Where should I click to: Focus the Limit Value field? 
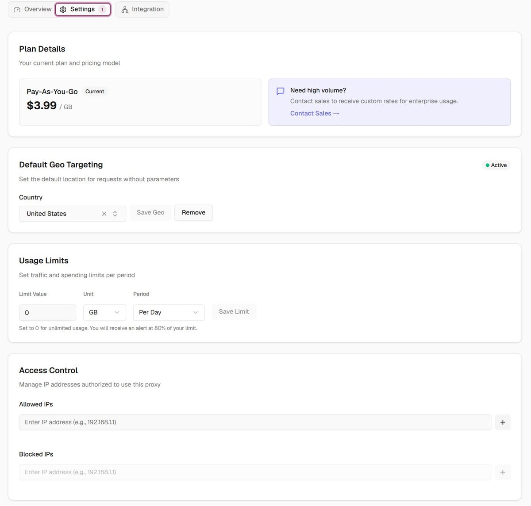tap(47, 313)
